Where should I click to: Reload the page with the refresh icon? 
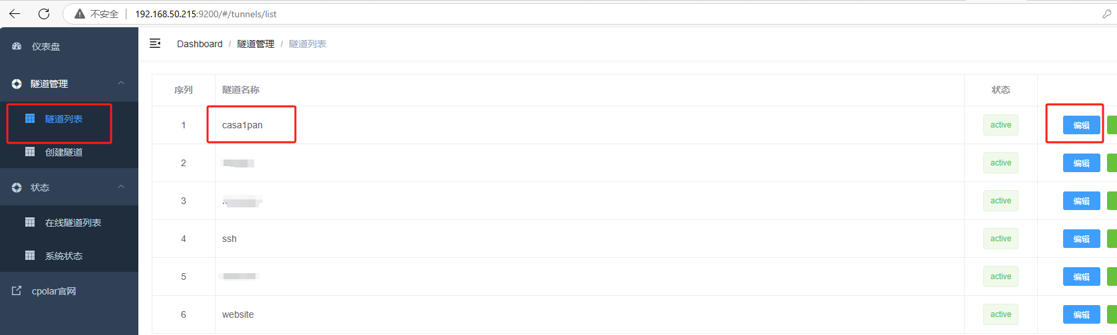pyautogui.click(x=44, y=13)
